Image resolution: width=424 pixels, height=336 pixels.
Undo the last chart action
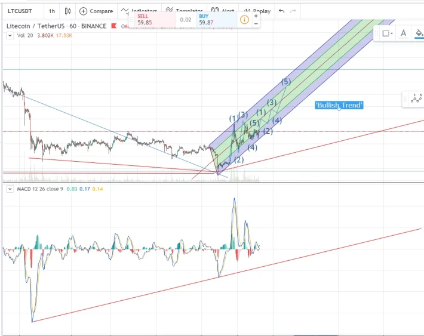[x=281, y=11]
